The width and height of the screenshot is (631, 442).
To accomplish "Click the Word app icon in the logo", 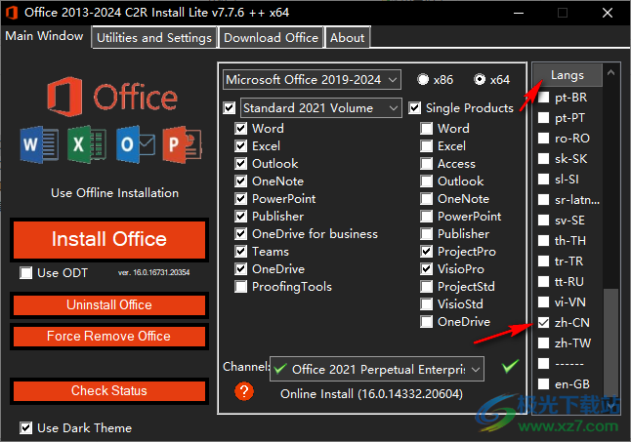I will (x=39, y=144).
